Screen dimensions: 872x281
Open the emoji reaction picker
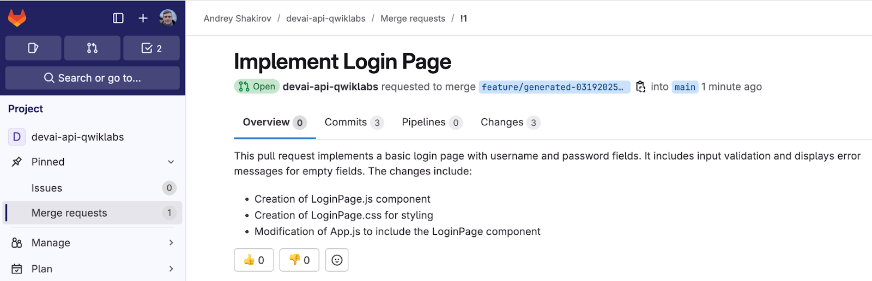point(337,260)
